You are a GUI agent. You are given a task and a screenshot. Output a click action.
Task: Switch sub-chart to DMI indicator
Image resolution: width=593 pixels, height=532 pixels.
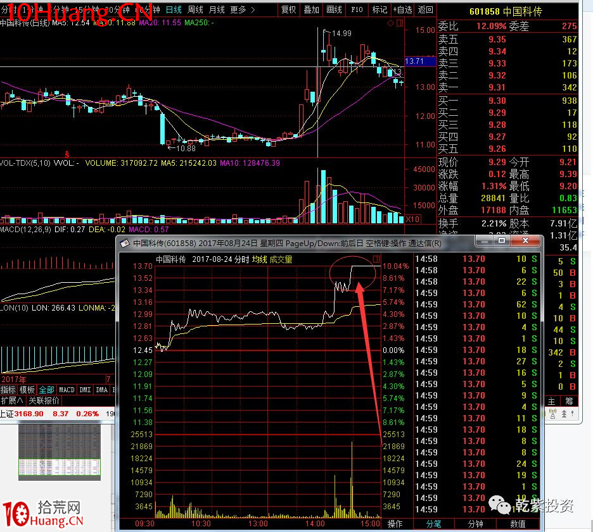click(85, 390)
